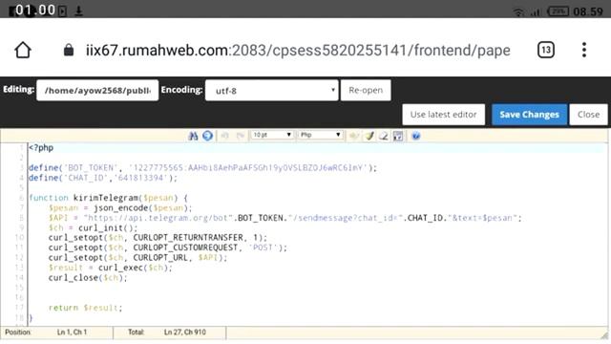Go to browser home page
The width and height of the screenshot is (611, 344).
coord(23,50)
